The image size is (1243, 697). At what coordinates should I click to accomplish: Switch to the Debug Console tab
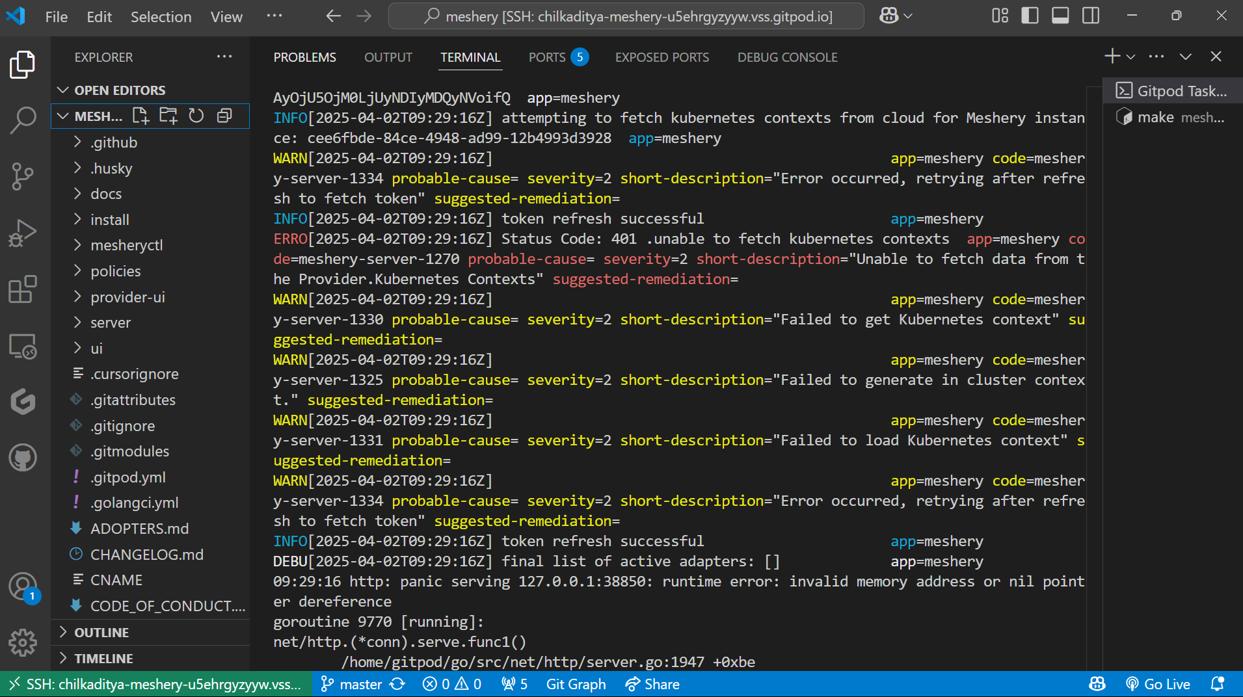tap(788, 57)
